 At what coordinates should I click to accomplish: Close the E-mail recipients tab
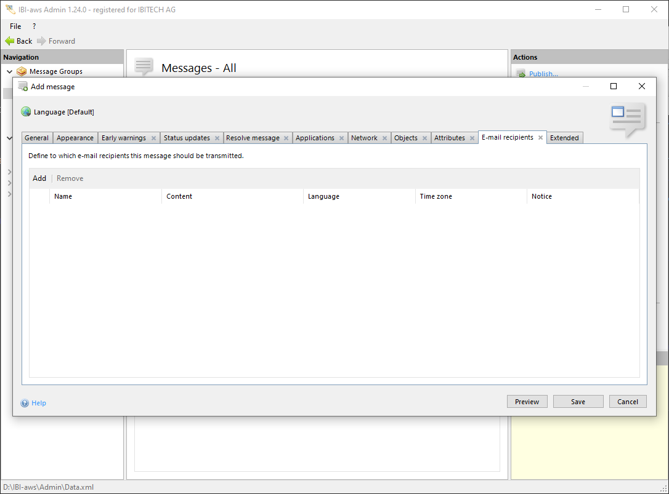[x=540, y=138]
